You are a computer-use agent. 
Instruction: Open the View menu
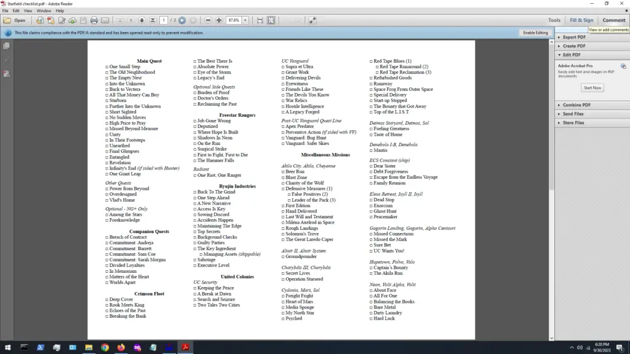click(28, 11)
